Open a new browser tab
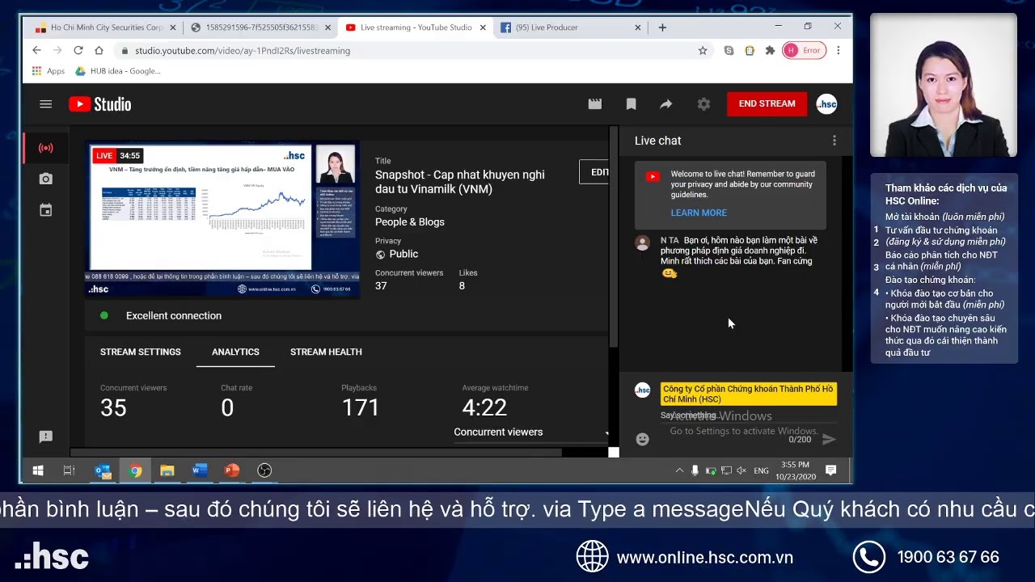Screen dimensions: 1035x582 [x=662, y=27]
